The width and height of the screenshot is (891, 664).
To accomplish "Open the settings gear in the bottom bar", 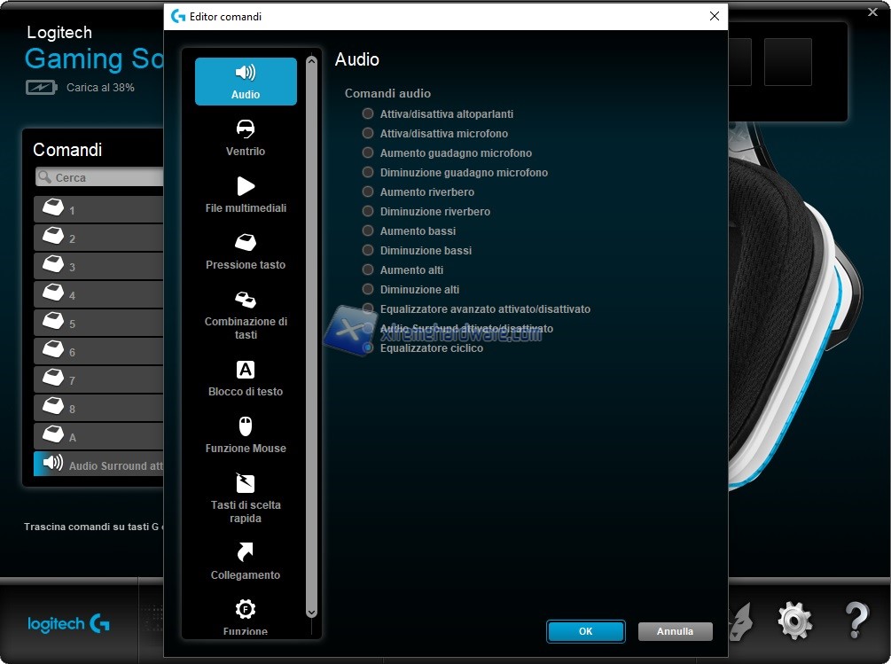I will coord(794,621).
